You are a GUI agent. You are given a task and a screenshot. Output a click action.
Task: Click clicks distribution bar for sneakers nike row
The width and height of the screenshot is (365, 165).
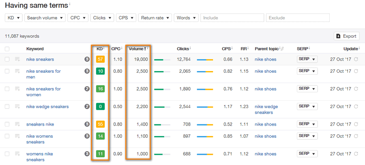pyautogui.click(x=205, y=125)
